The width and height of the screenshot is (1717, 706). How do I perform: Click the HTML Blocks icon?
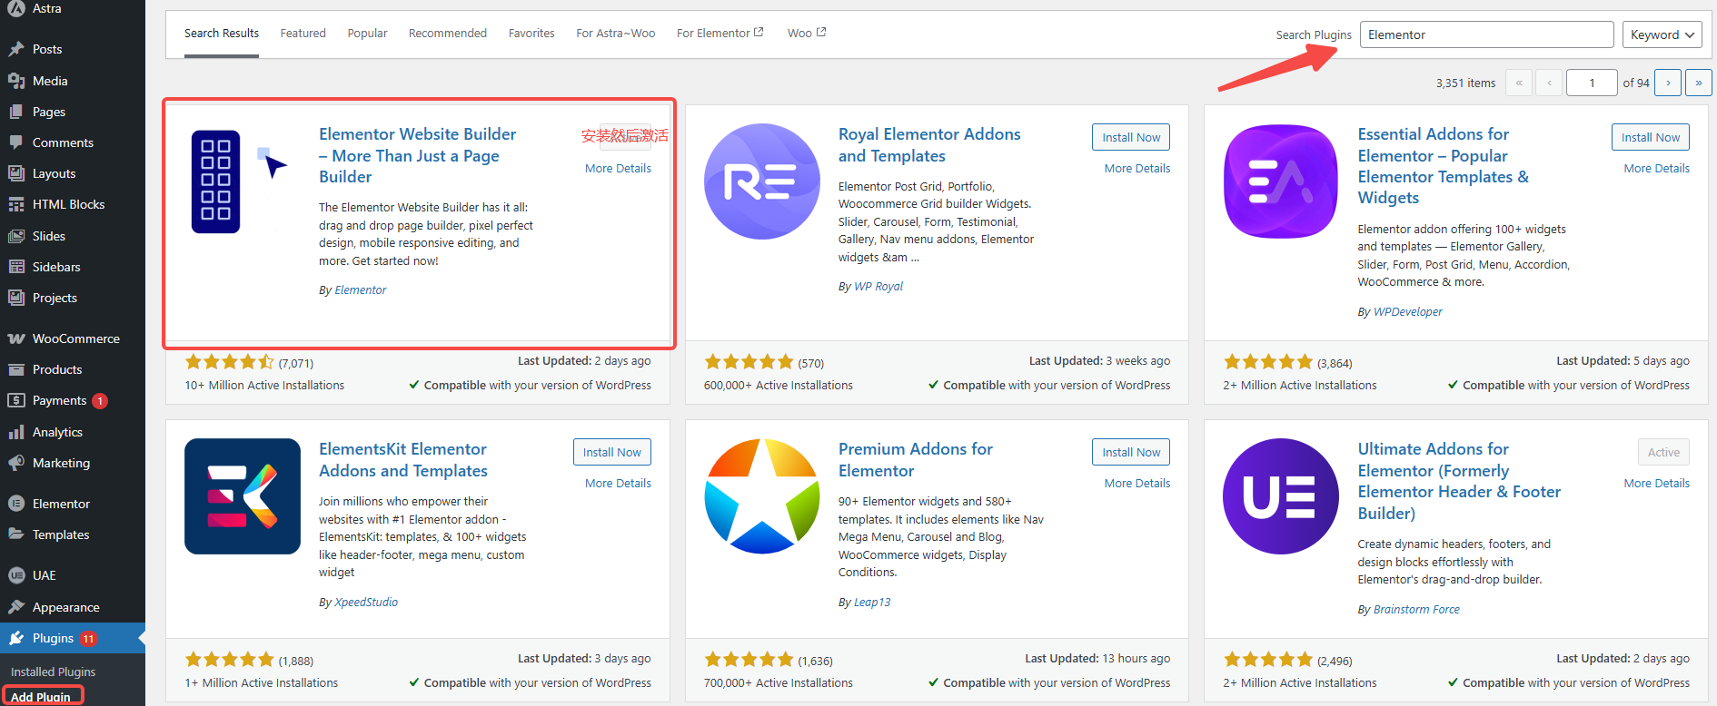point(16,204)
